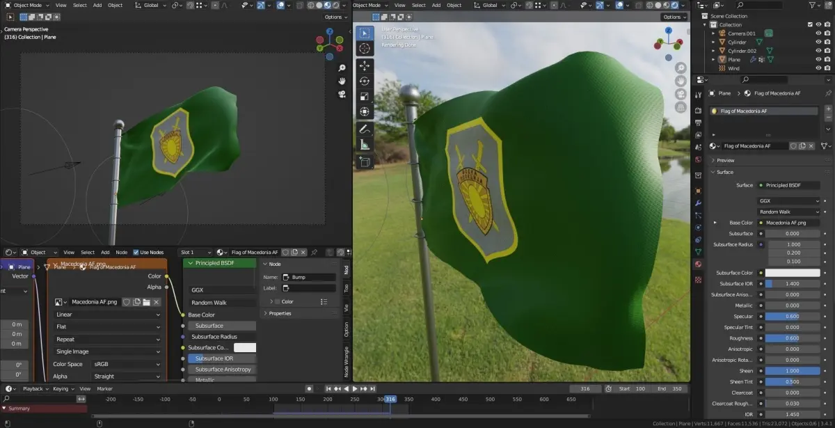835x428 pixels.
Task: Add material slot with plus button
Action: 828,109
